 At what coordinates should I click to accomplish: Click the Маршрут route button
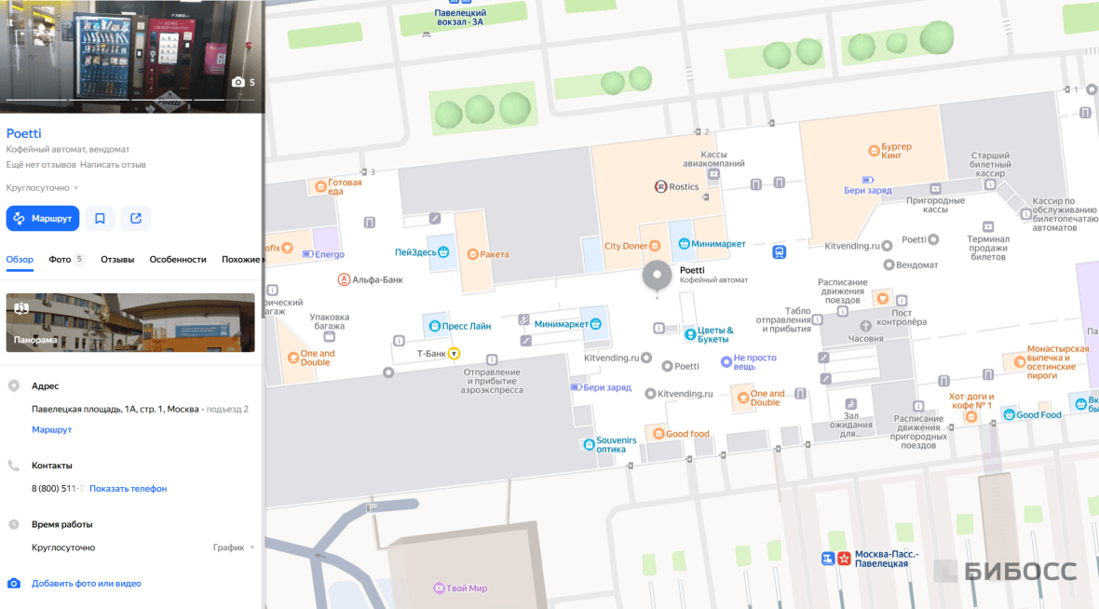(x=43, y=219)
